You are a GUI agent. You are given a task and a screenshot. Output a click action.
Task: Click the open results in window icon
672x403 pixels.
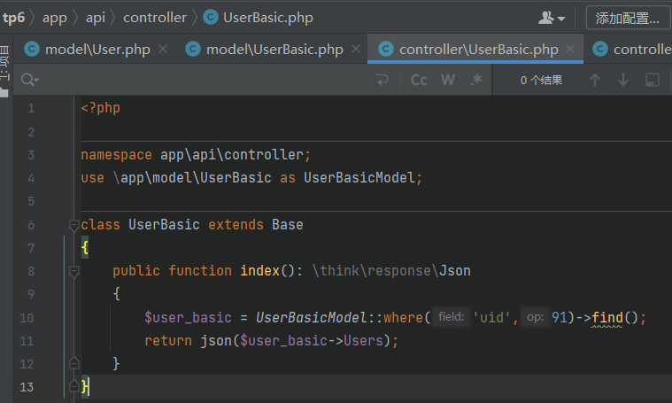click(x=653, y=80)
